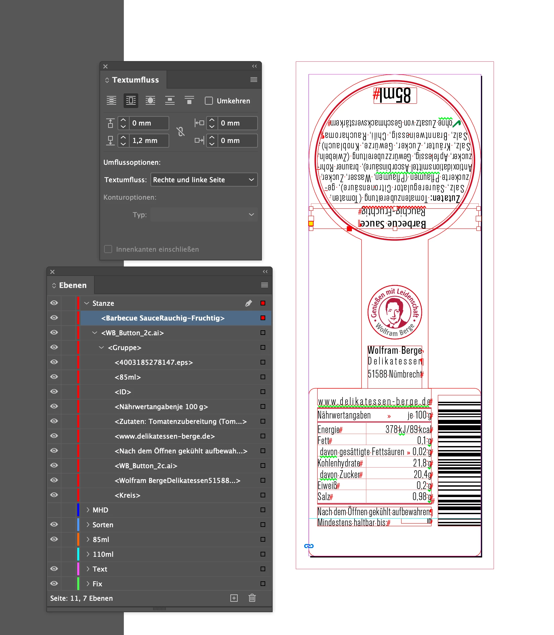Click the Ebenen panel tab
This screenshot has width=554, height=635.
(71, 285)
